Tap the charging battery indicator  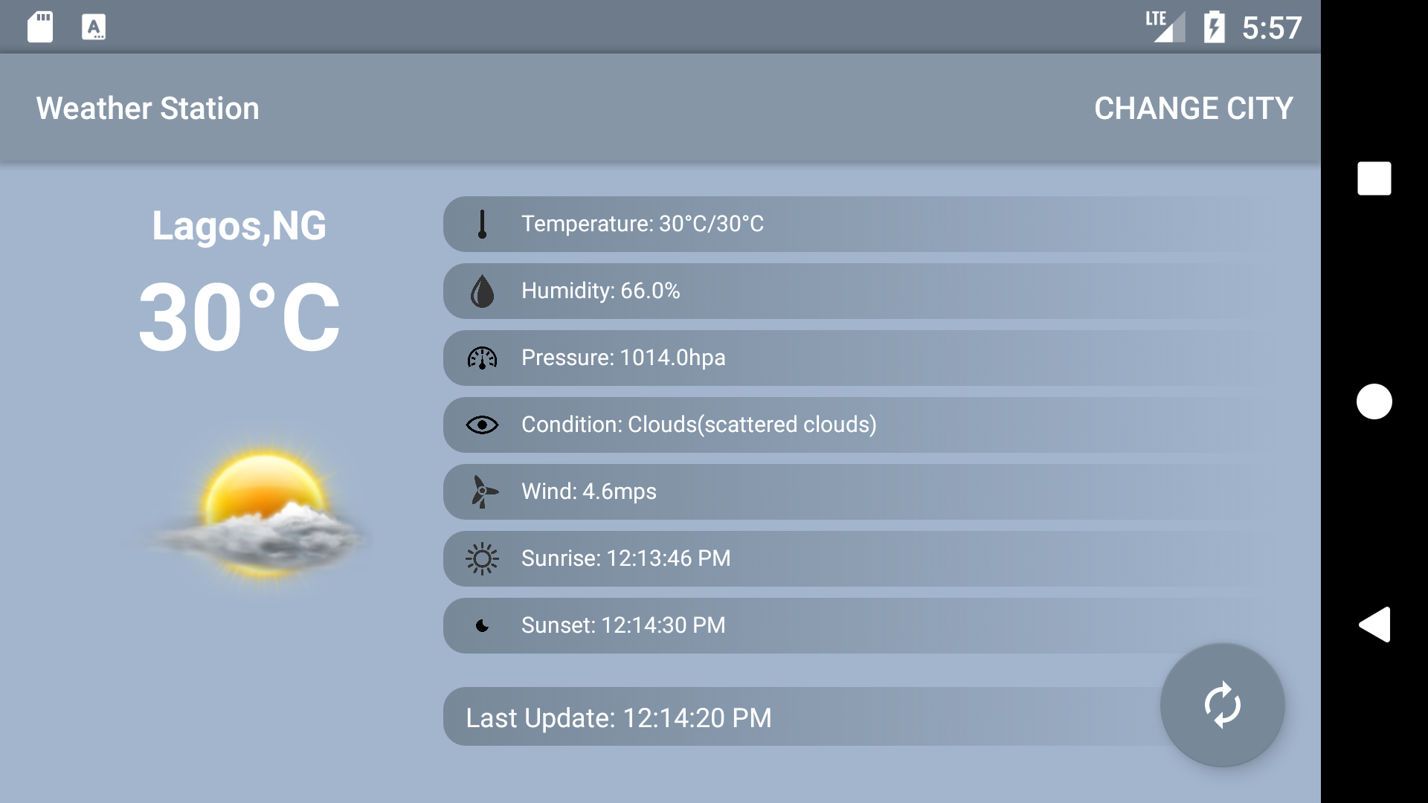(1215, 26)
